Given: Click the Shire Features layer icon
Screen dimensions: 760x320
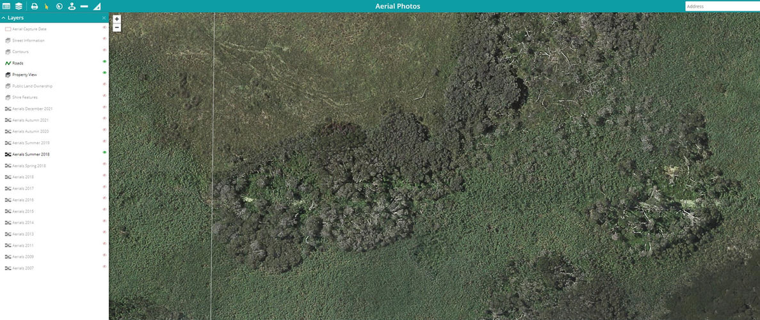Looking at the screenshot, I should coord(8,97).
